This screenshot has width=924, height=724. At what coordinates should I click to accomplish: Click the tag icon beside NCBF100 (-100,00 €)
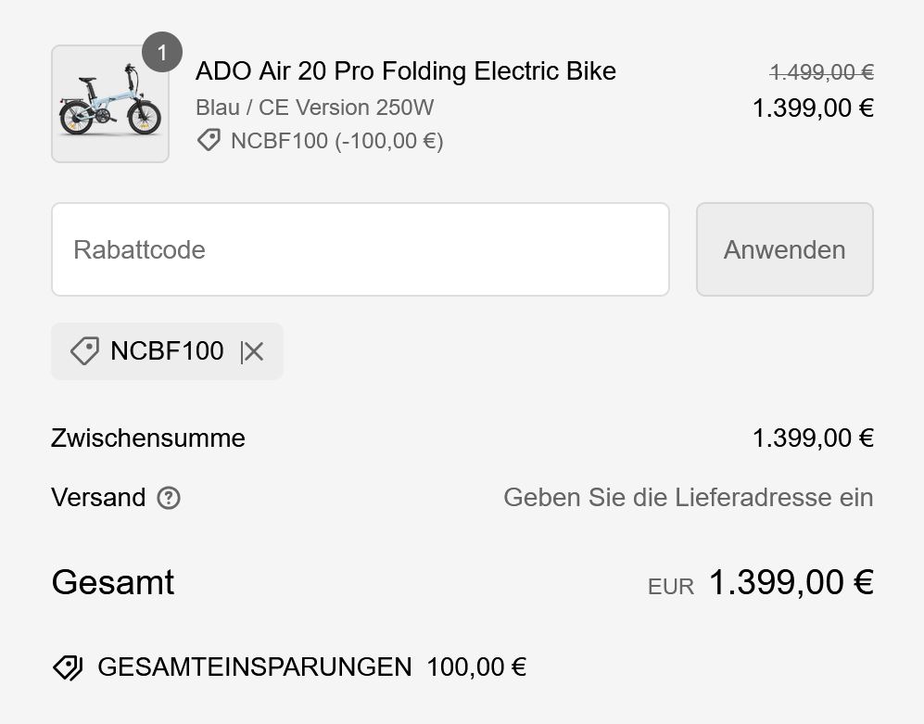point(209,140)
